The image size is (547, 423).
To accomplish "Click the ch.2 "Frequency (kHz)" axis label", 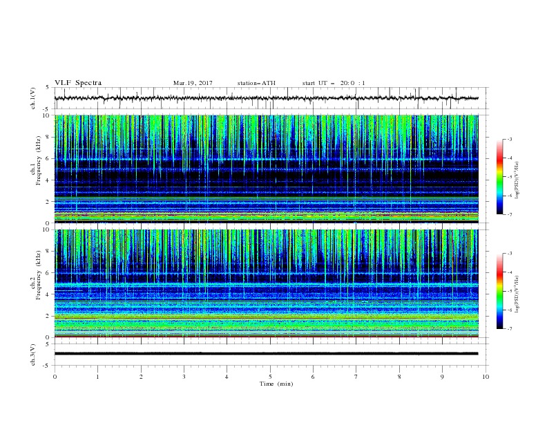I will tap(39, 275).
